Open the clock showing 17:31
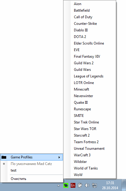Viewport: 126px width, 191px height. (x=110, y=185)
